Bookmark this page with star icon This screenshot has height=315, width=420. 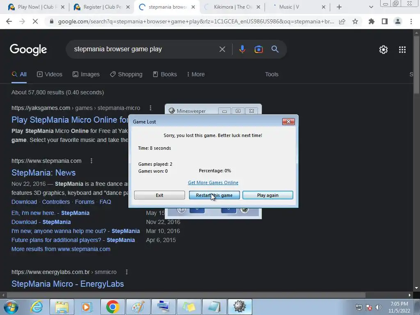[x=355, y=21]
